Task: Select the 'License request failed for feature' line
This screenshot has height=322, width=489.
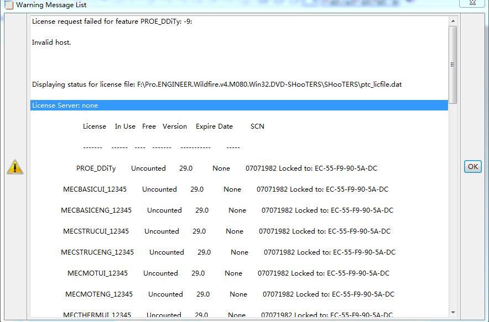Action: pyautogui.click(x=239, y=22)
